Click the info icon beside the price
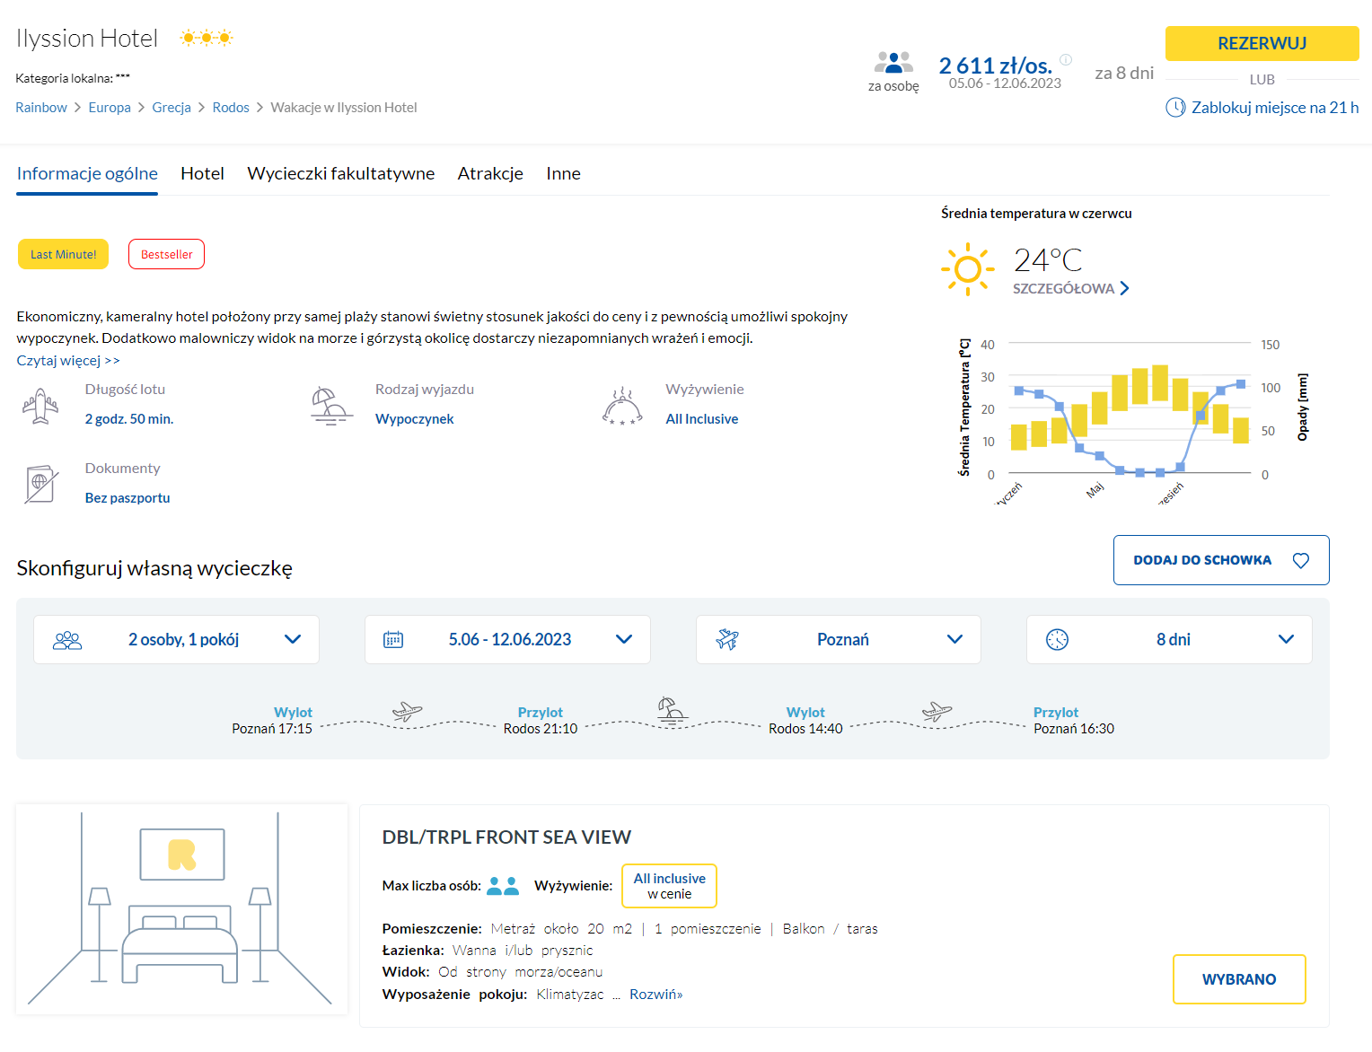The width and height of the screenshot is (1372, 1052). coord(1066,60)
